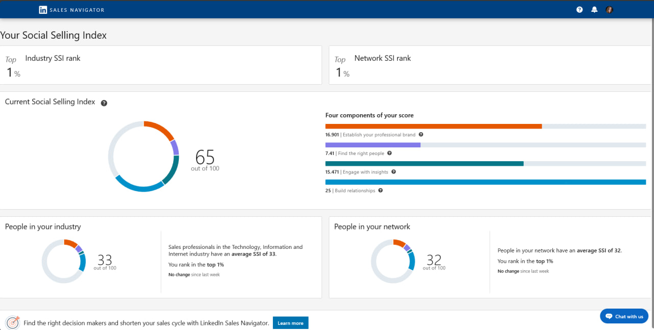The width and height of the screenshot is (654, 330).
Task: Click help icon for Engage with insights
Action: 393,172
